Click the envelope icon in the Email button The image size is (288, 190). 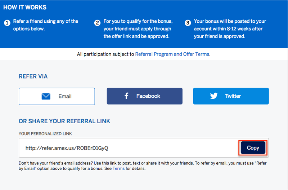[x=46, y=96]
